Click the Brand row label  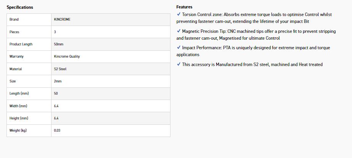click(14, 19)
